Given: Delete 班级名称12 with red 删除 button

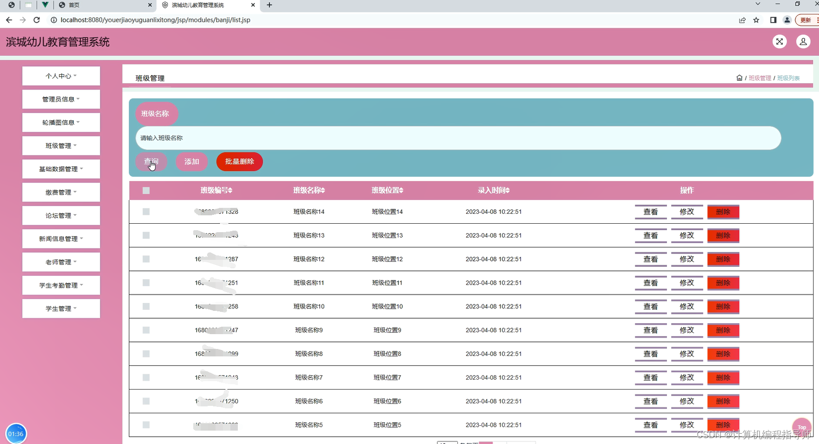Looking at the screenshot, I should pos(723,259).
